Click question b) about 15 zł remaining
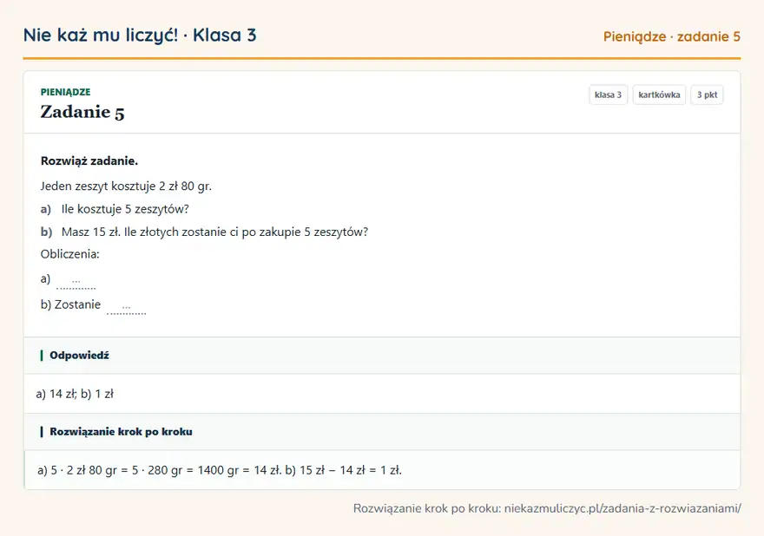Image resolution: width=764 pixels, height=536 pixels. [215, 232]
